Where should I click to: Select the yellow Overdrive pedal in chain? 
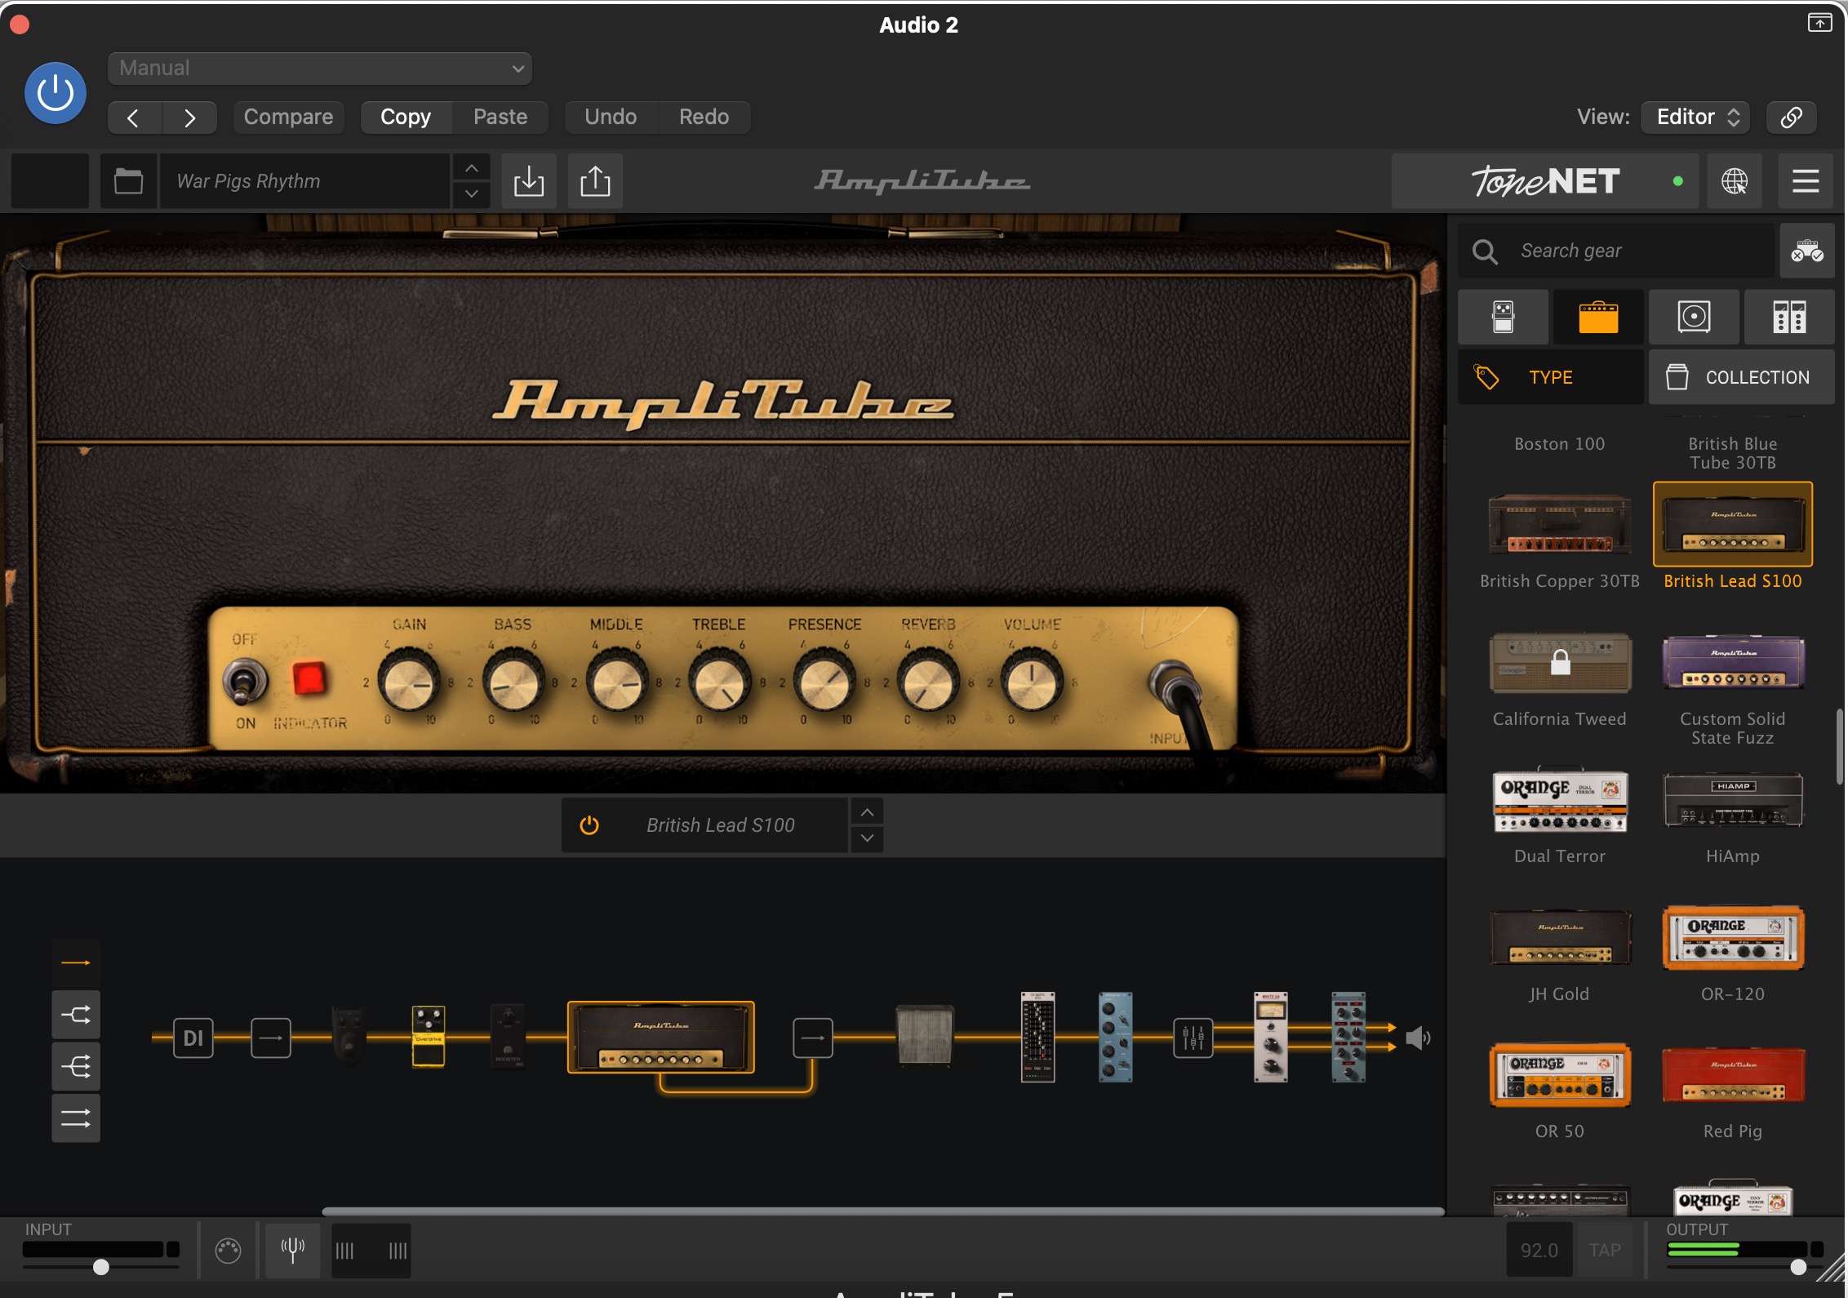[x=429, y=1037]
